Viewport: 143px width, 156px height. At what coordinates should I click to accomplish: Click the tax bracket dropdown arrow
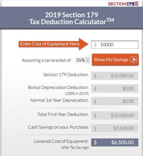coord(88,60)
